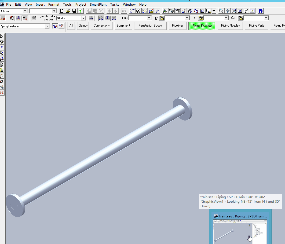Click the Open folder icon
Image resolution: width=285 pixels, height=244 pixels.
click(68, 11)
